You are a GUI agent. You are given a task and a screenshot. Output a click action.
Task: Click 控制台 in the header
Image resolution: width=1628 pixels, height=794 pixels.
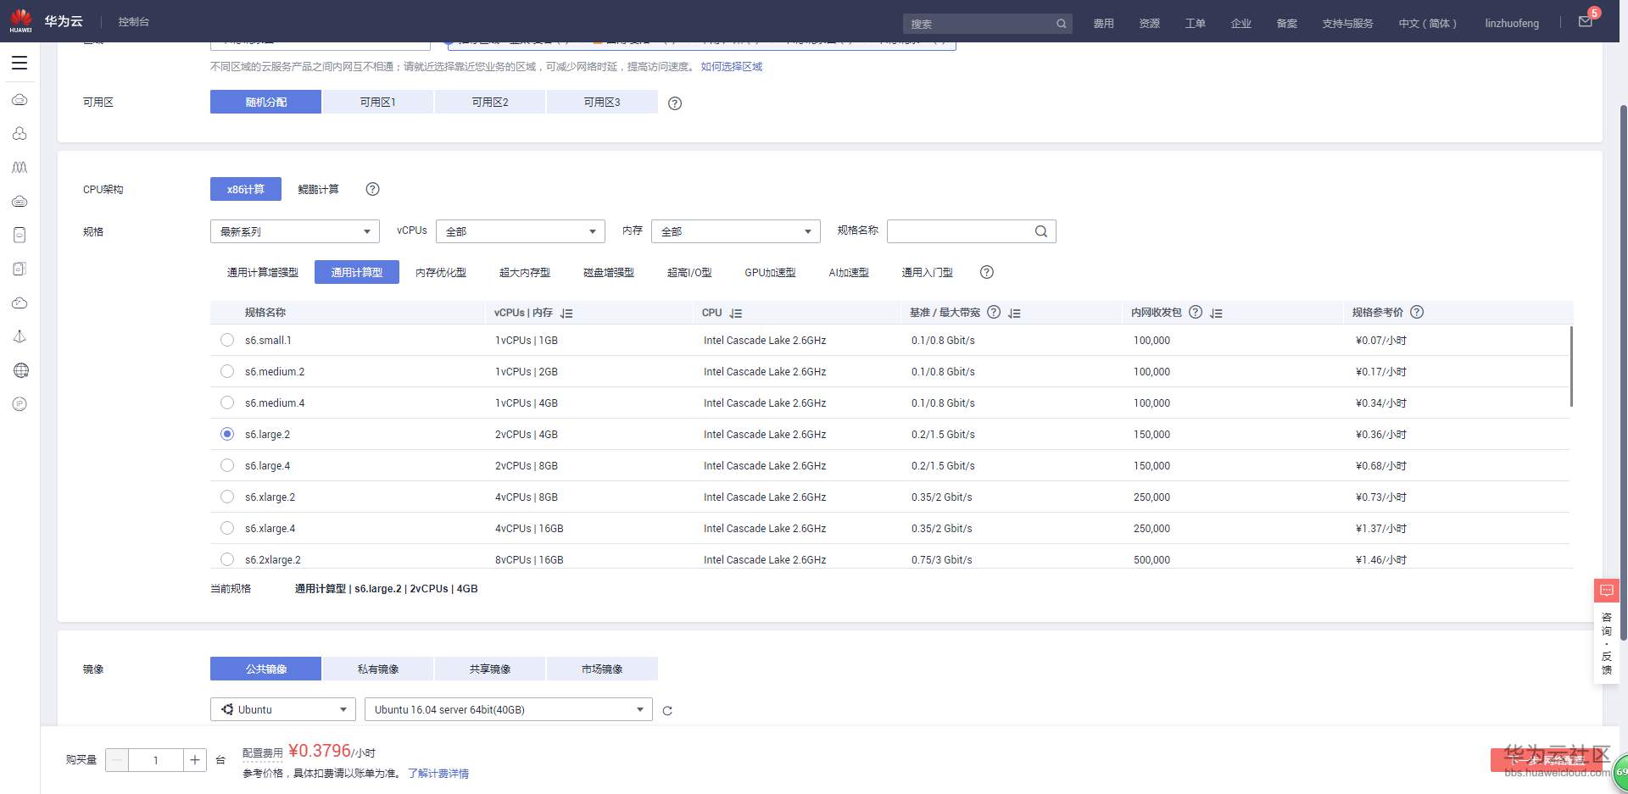point(134,22)
